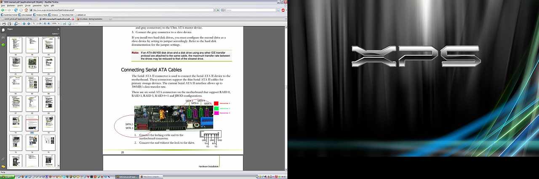Open the search engine selector dropdown

[x=223, y=10]
